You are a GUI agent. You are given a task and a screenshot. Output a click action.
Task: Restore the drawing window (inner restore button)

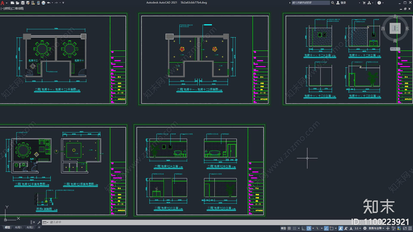(x=405, y=9)
